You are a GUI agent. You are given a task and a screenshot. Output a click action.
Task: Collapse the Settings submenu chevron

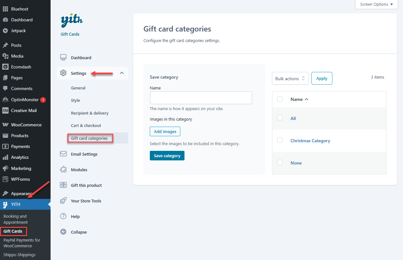pyautogui.click(x=122, y=73)
